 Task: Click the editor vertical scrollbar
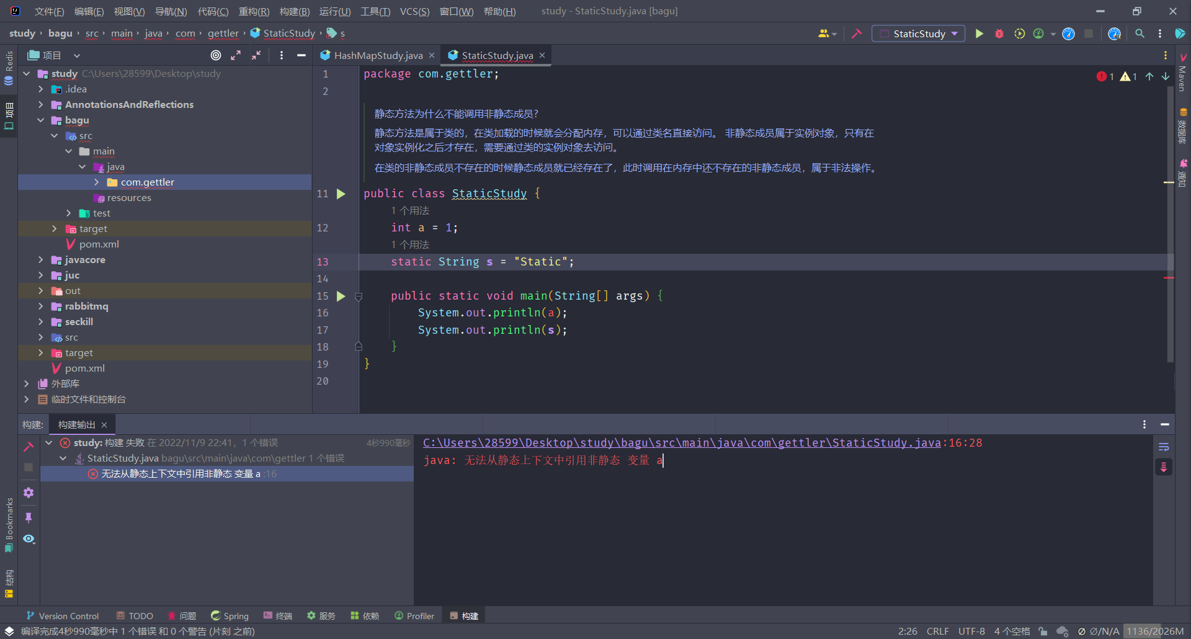(1170, 223)
